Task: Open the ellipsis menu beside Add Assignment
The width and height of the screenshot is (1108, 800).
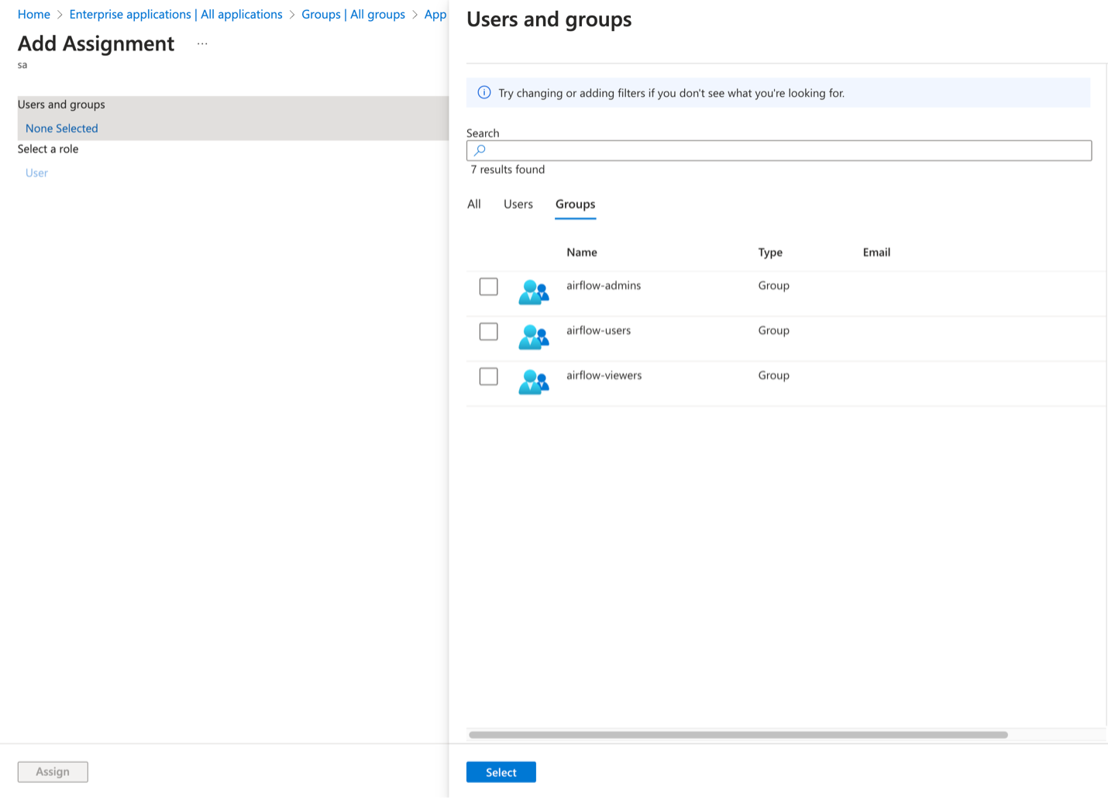Action: tap(202, 44)
